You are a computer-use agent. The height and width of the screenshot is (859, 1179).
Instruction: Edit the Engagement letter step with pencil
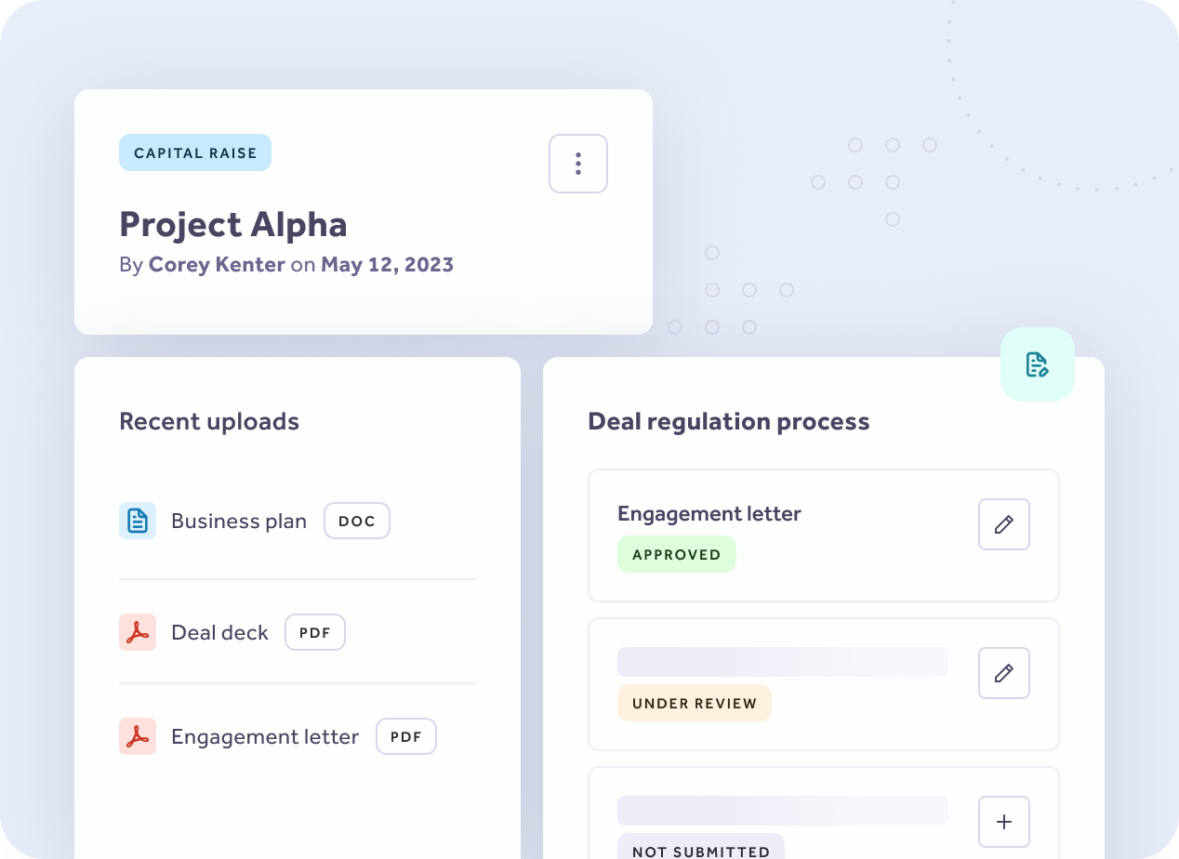tap(1003, 524)
